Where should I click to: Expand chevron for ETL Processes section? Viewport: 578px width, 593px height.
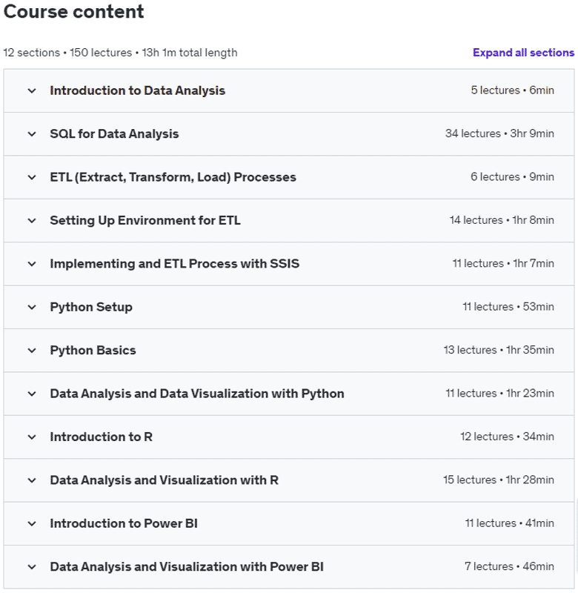[x=32, y=177]
